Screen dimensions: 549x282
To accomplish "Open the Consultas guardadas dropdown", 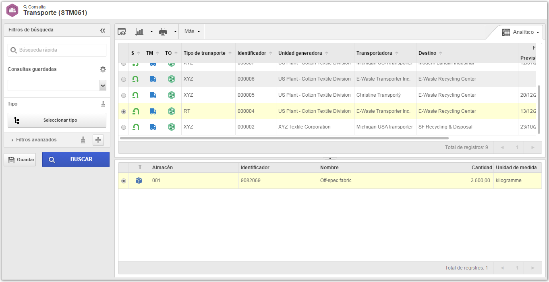I will point(57,85).
